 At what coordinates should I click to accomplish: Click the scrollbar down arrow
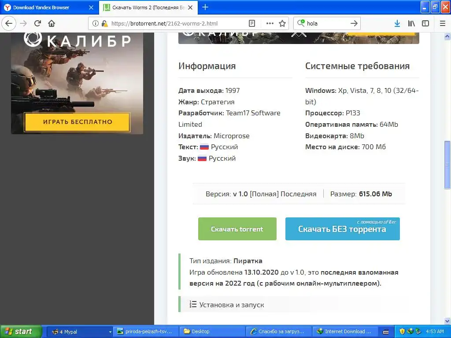click(x=447, y=321)
